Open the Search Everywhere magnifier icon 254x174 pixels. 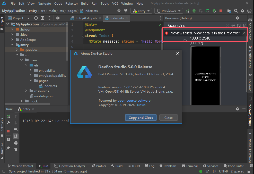tap(236, 11)
